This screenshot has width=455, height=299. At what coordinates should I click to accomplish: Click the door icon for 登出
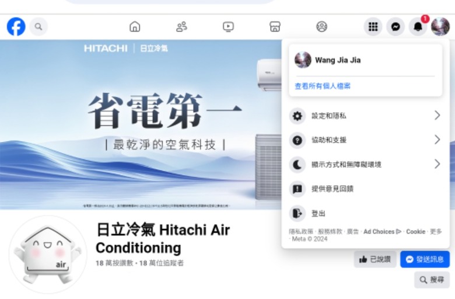[297, 213]
